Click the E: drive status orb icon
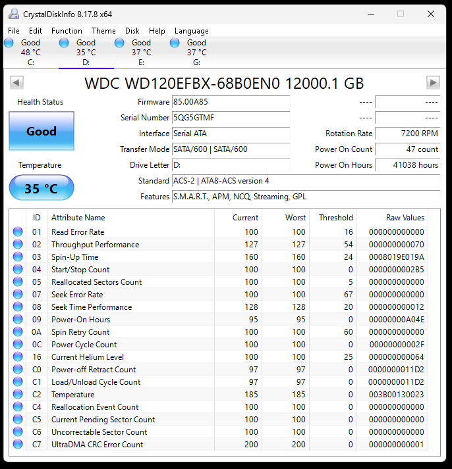This screenshot has height=469, width=452. tap(119, 43)
